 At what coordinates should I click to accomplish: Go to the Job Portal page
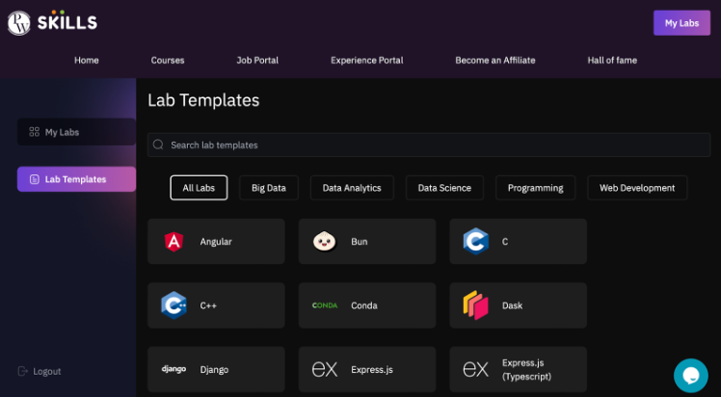tap(257, 60)
